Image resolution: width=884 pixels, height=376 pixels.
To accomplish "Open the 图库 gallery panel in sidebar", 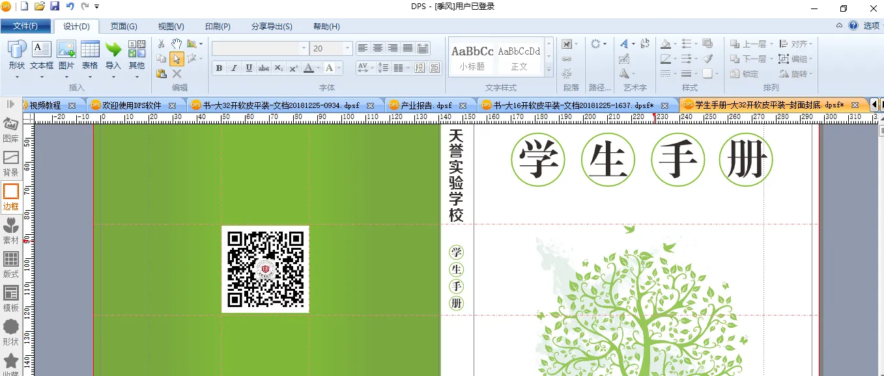I will click(x=11, y=129).
